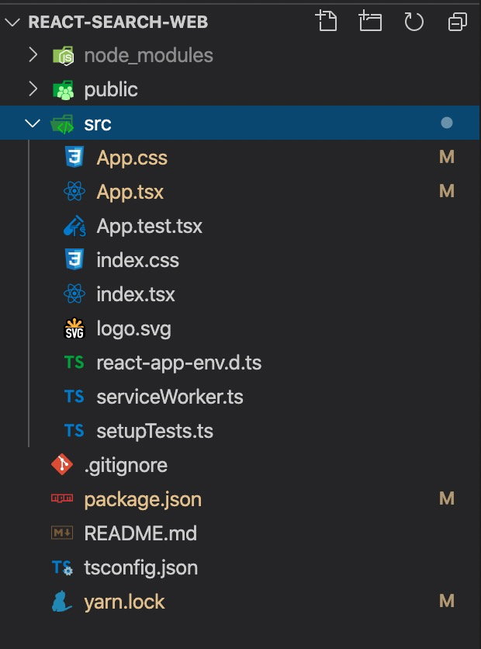Open the App.test.tsx file
The height and width of the screenshot is (649, 481).
(x=149, y=226)
